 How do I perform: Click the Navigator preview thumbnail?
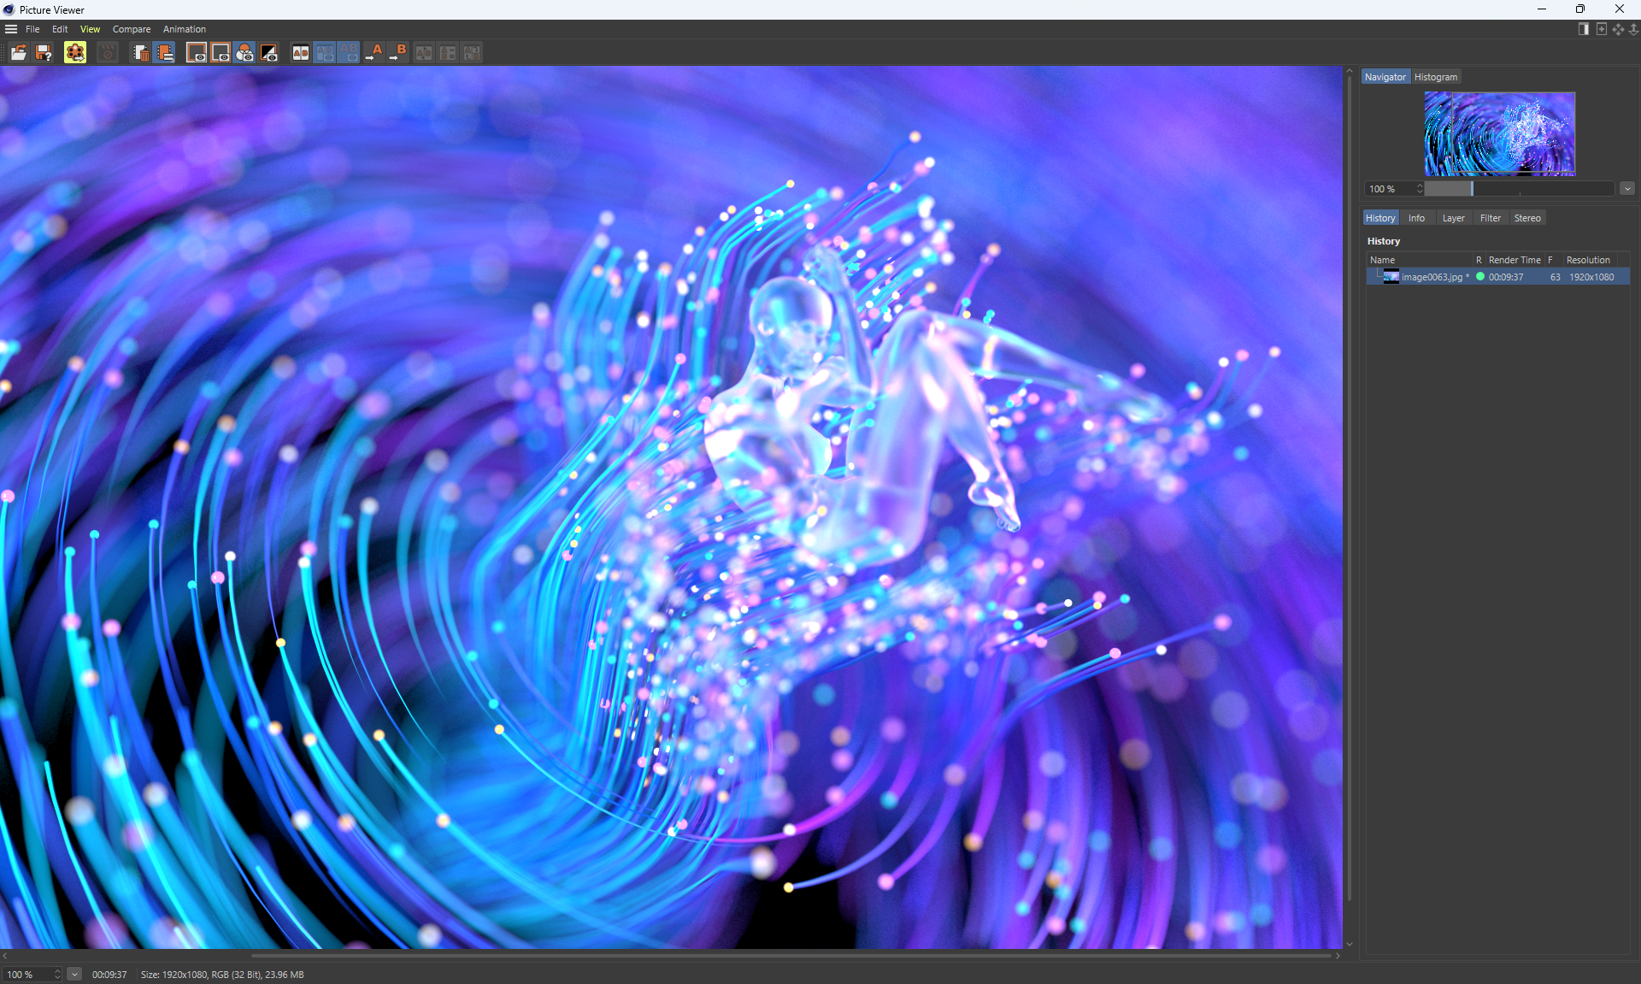click(1499, 133)
